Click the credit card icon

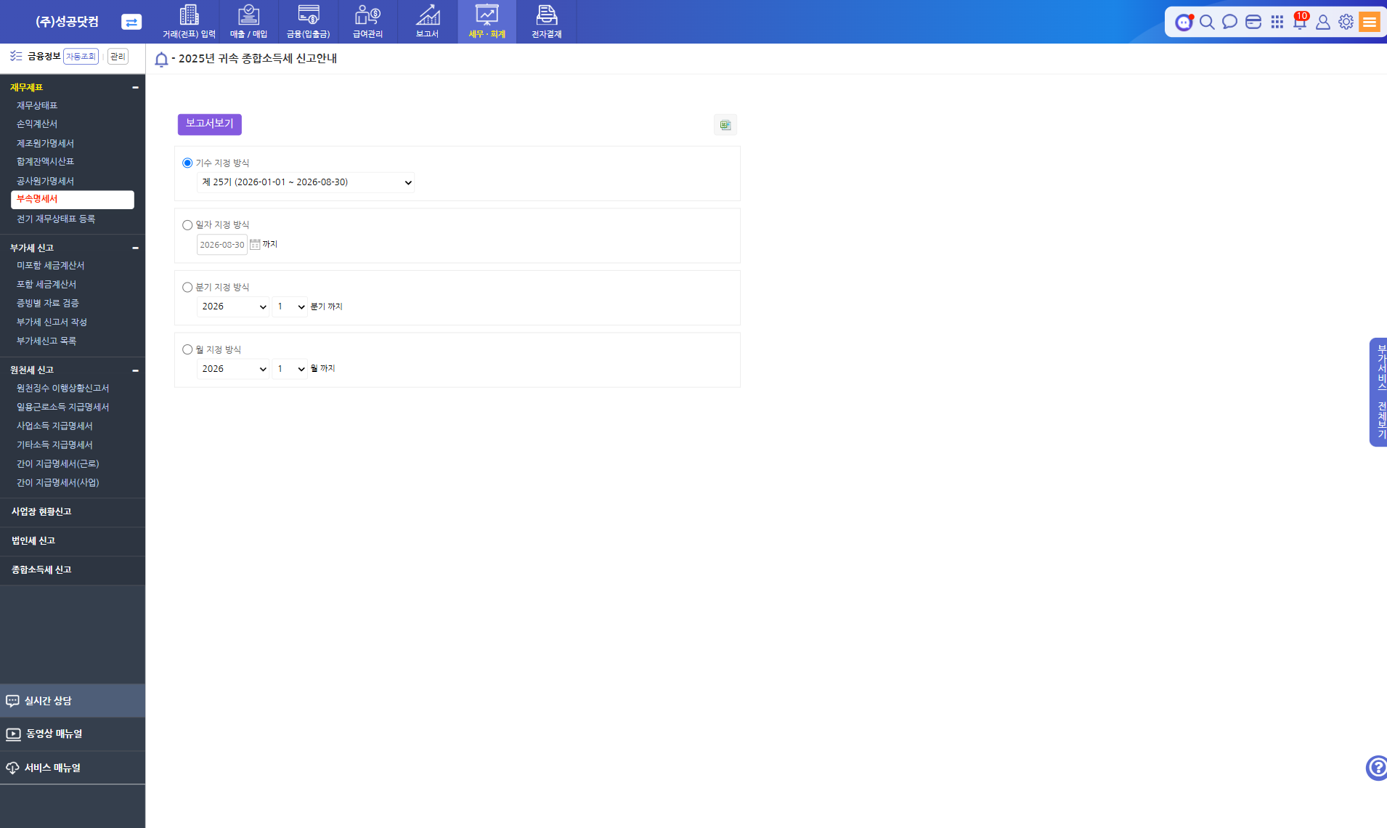1253,22
